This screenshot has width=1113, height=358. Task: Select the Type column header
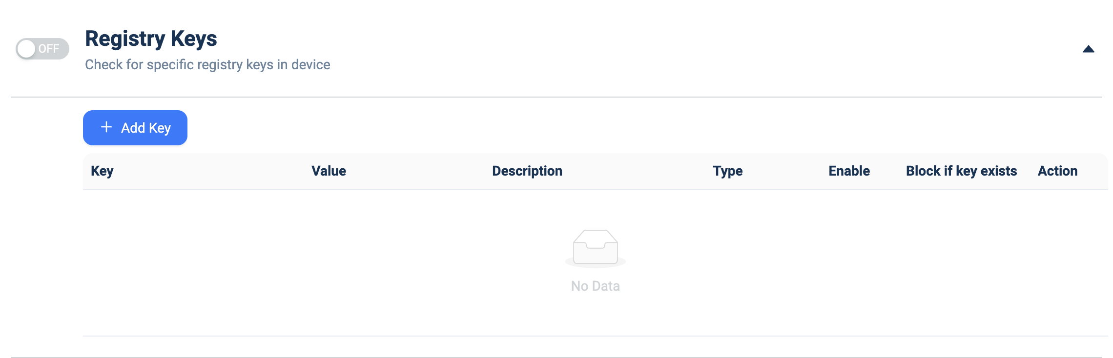727,171
